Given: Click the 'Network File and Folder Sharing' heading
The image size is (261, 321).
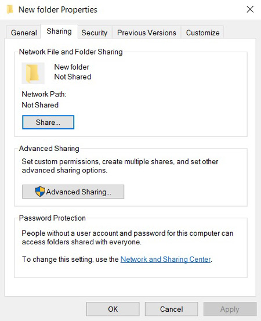Looking at the screenshot, I should pos(71,52).
